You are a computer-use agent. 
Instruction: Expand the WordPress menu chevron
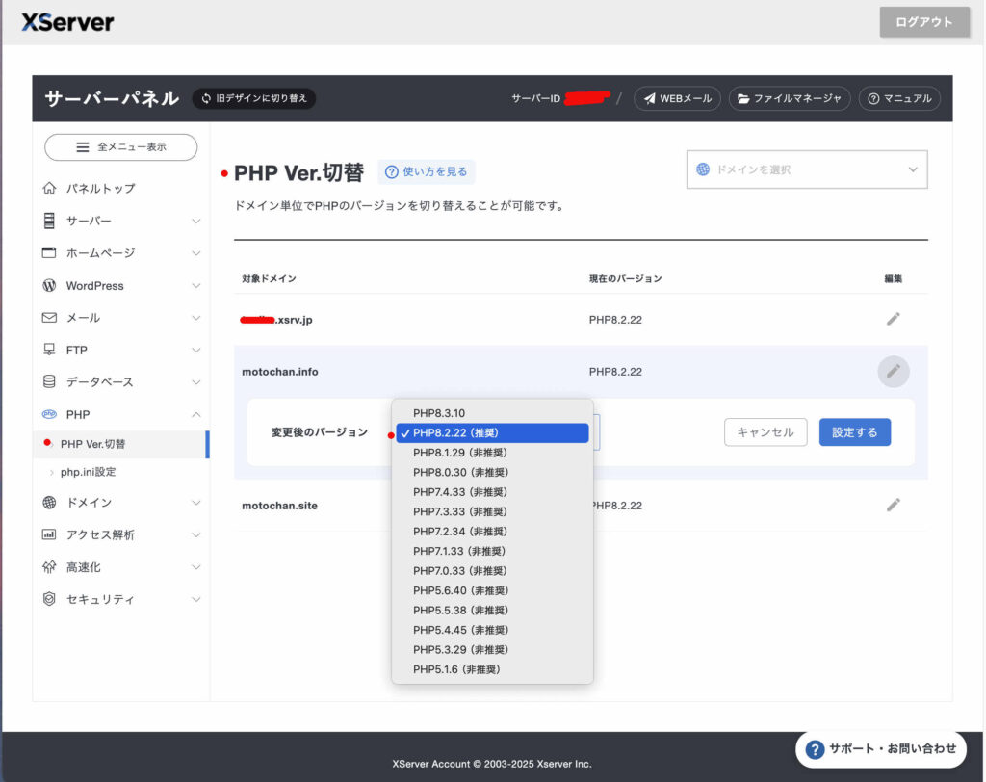[196, 286]
